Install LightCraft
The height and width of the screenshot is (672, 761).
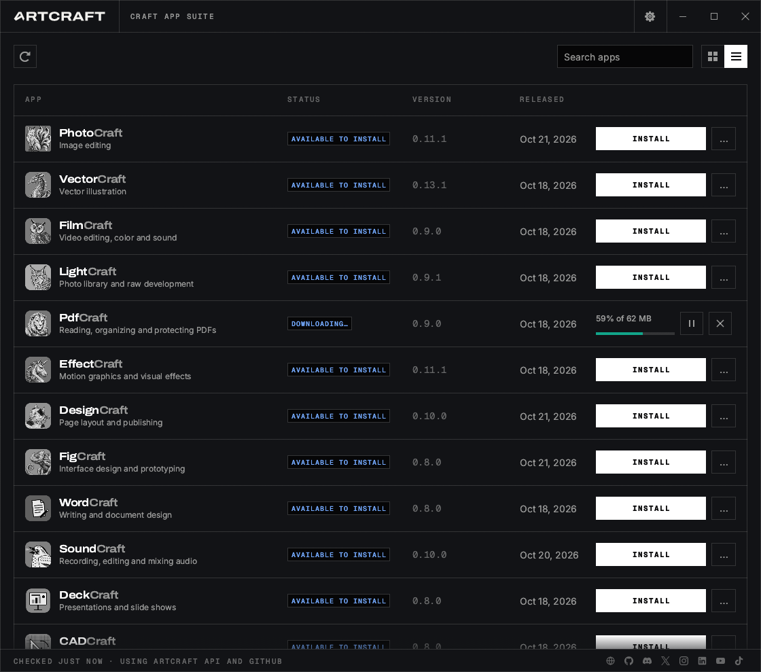pos(650,277)
